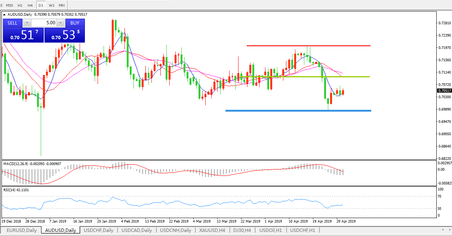Click the BUY button

point(75,23)
